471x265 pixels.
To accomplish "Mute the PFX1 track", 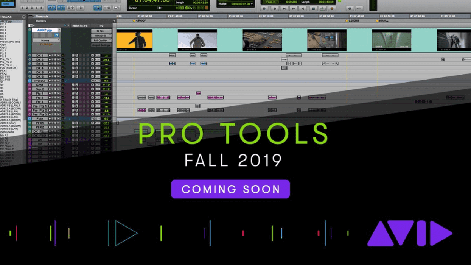I will (59, 123).
